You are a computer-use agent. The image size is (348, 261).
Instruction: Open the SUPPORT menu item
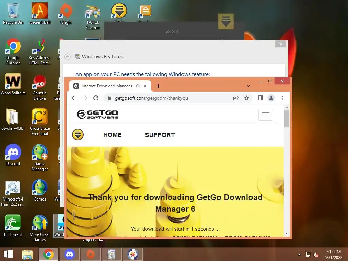click(x=160, y=135)
